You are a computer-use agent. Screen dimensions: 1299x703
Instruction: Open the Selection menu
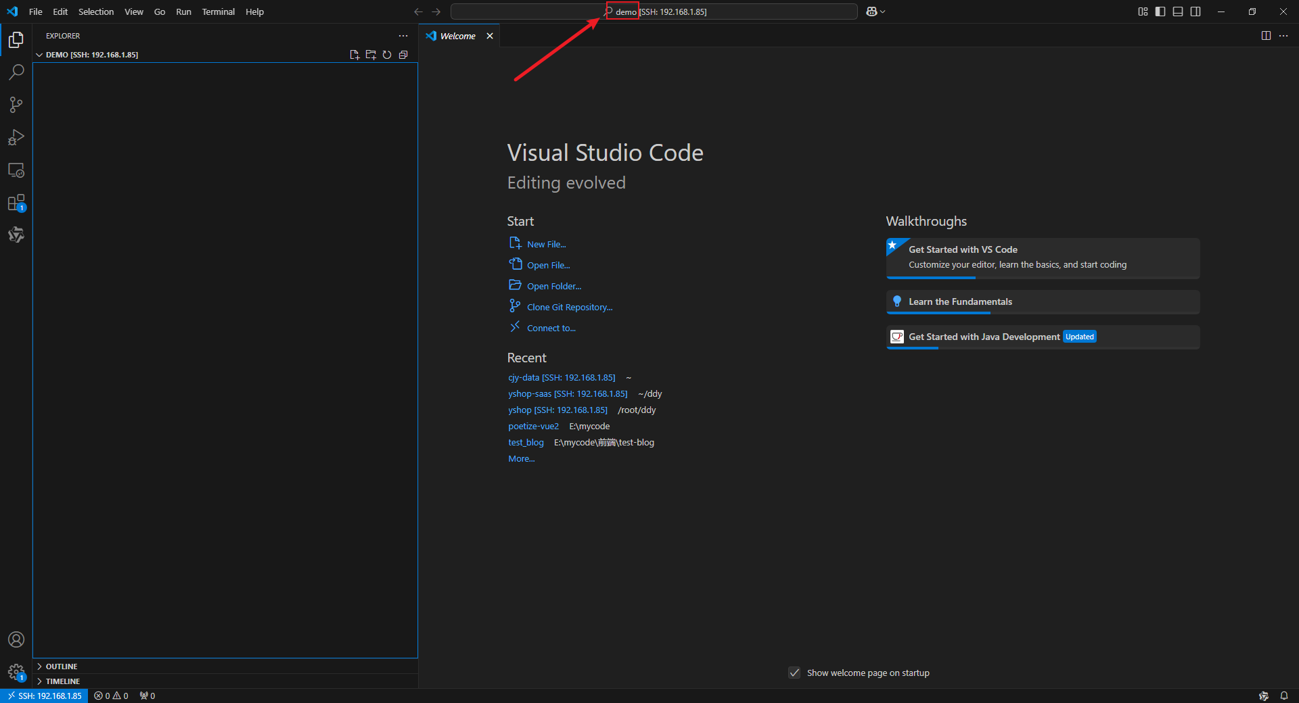click(x=96, y=11)
